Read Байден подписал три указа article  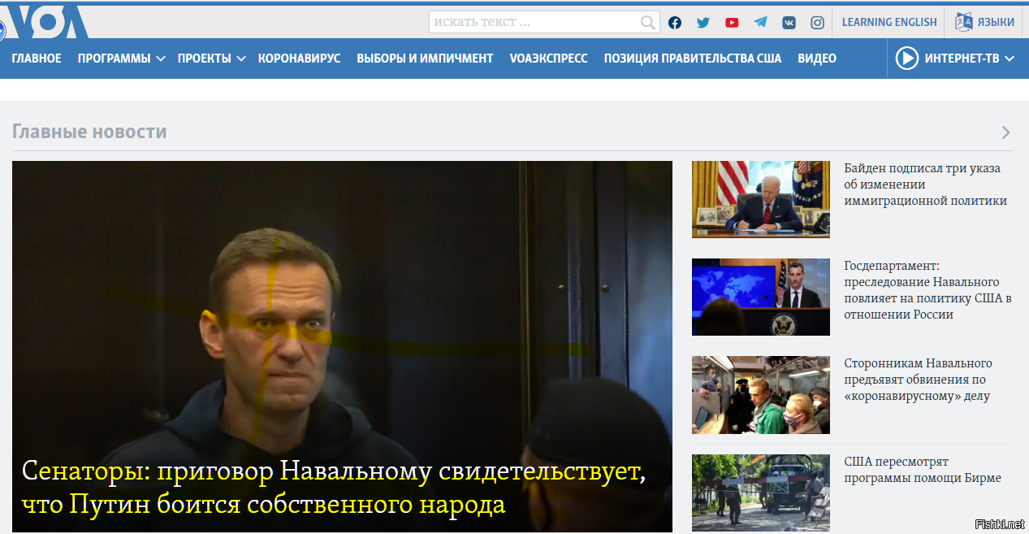925,185
